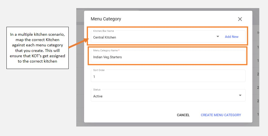Click CREATE MENU CATEGORY button
This screenshot has height=136, width=268.
[x=221, y=115]
